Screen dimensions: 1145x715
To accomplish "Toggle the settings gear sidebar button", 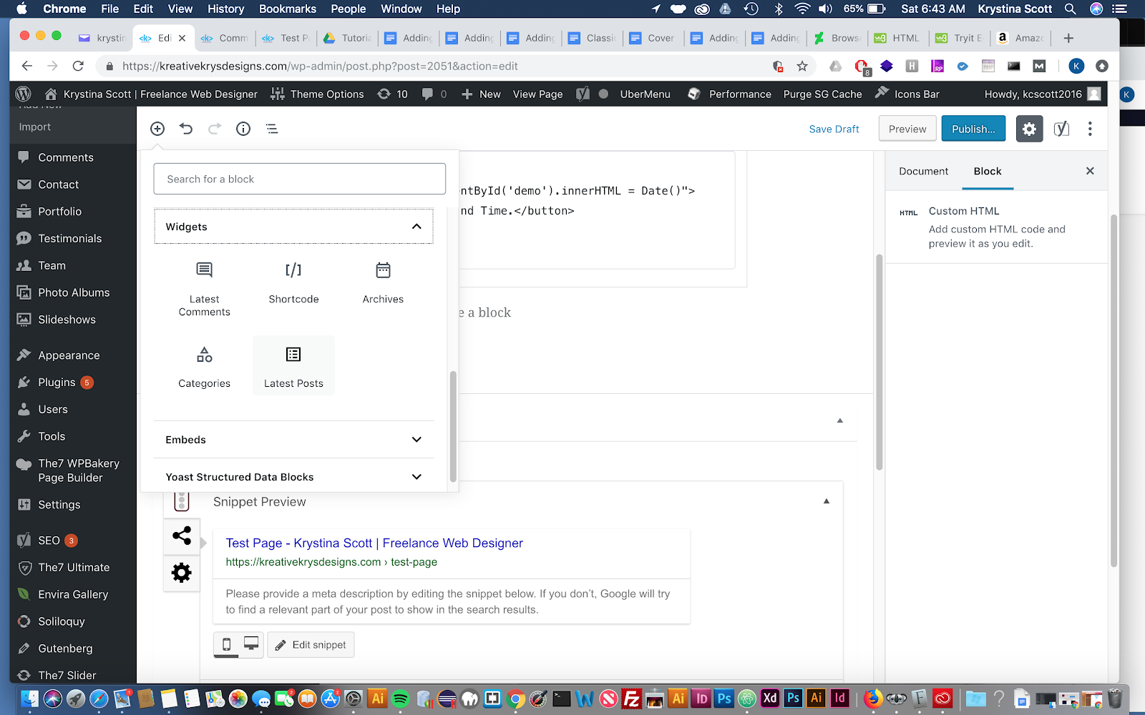I will pyautogui.click(x=1029, y=129).
